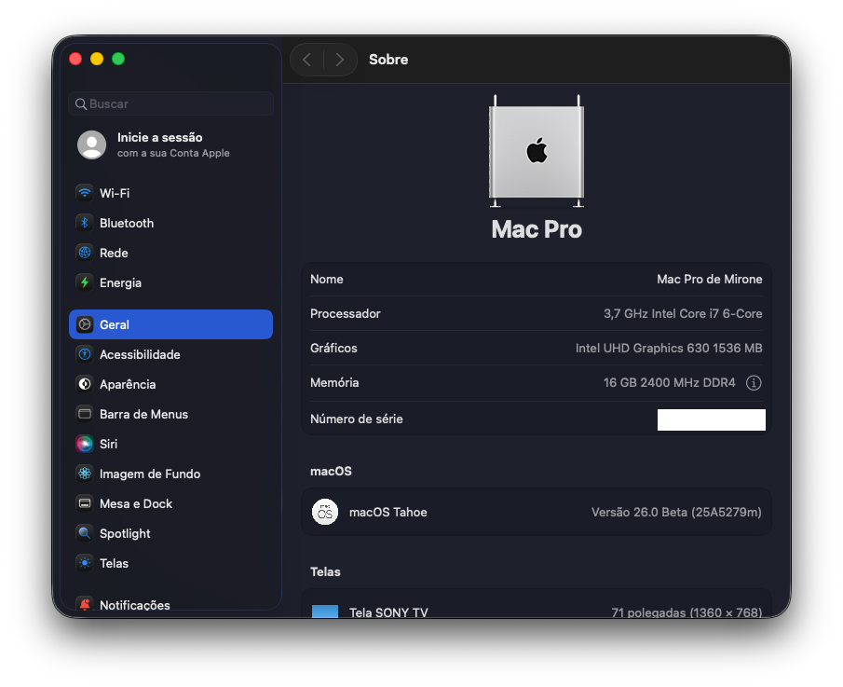Open the Aparência icon
This screenshot has height=687, width=843.
[x=85, y=384]
